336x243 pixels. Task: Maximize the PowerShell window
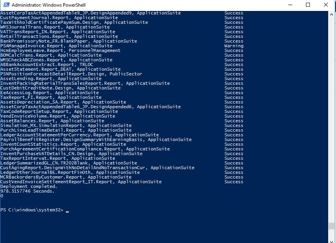[308, 5]
